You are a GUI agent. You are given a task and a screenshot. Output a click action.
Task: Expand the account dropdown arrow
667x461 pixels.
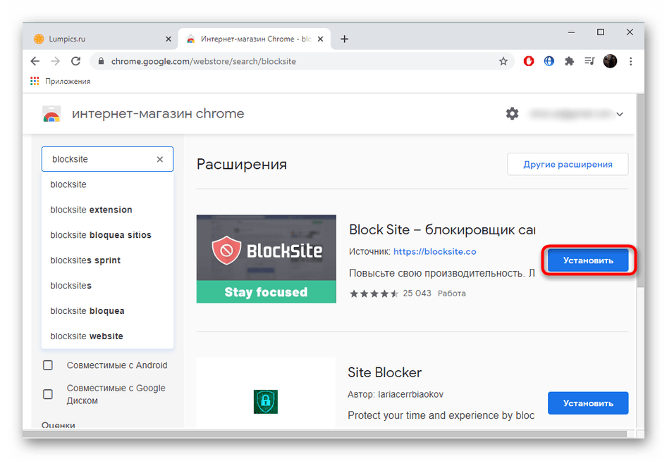point(620,114)
